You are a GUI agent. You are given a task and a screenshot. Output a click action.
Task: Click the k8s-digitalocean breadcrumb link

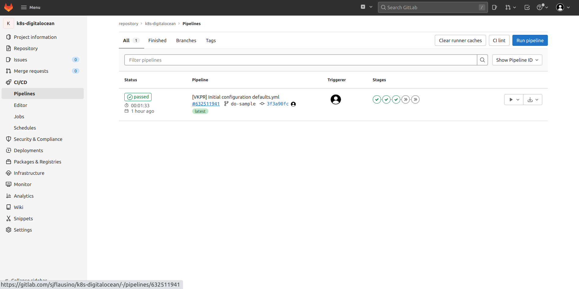[x=160, y=24]
